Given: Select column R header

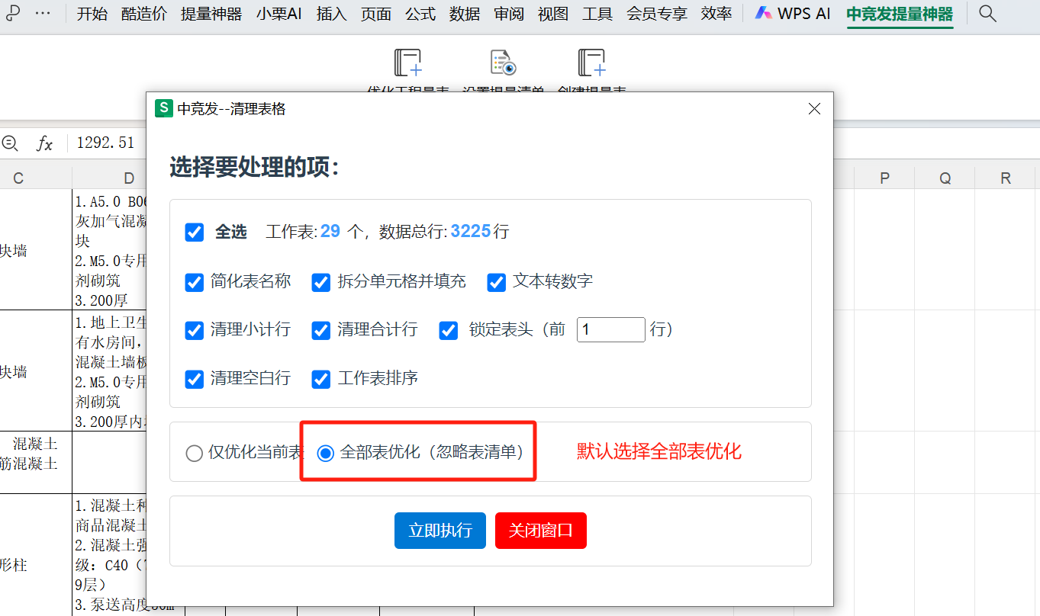Looking at the screenshot, I should tap(1006, 178).
